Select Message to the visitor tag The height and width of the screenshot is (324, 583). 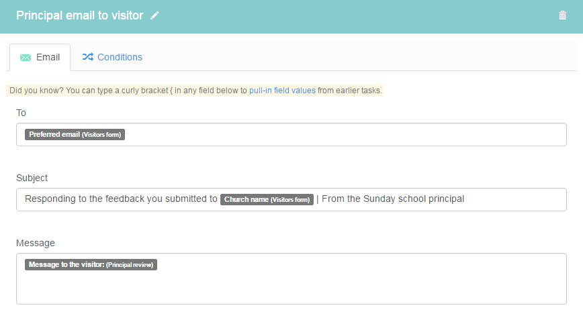click(91, 264)
